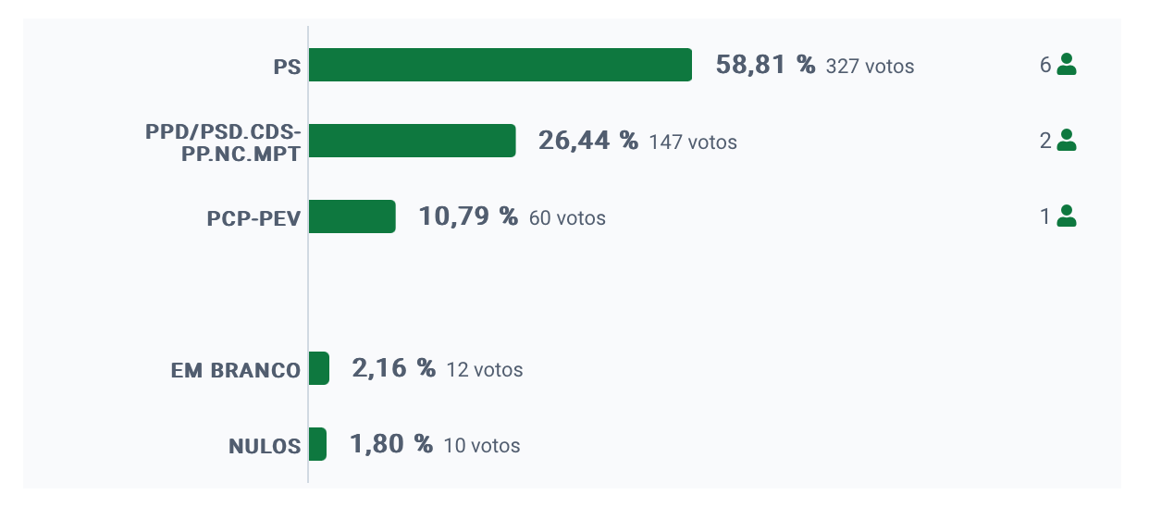This screenshot has width=1149, height=507.
Task: Click the 327 votos count
Action: point(870,67)
